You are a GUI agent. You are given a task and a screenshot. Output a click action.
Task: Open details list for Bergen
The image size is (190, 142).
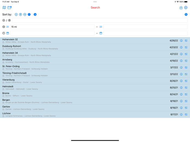click(x=186, y=101)
